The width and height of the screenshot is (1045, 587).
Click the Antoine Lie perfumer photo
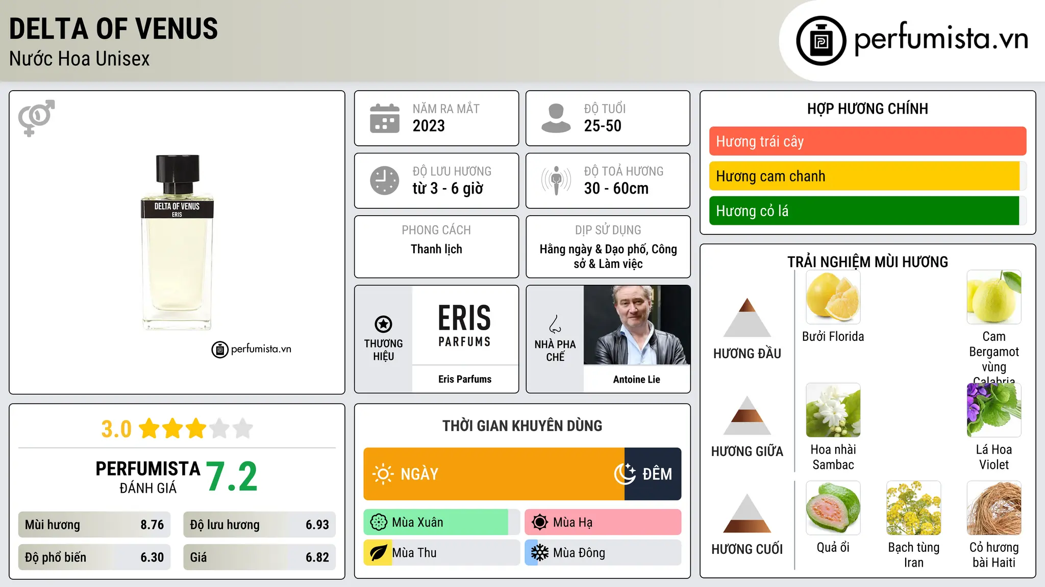coord(637,325)
